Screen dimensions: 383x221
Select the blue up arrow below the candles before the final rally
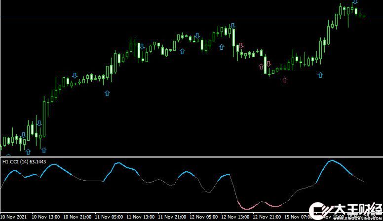point(320,75)
